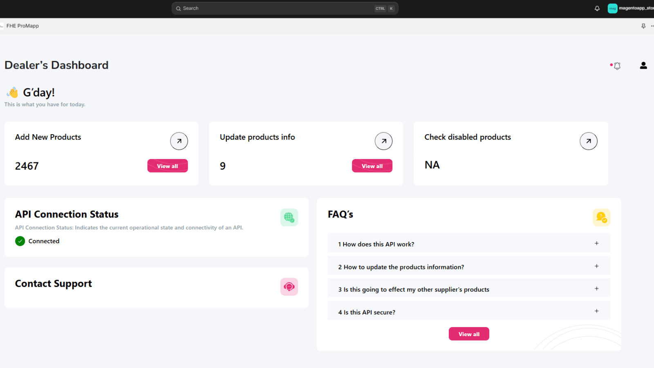Image resolution: width=654 pixels, height=368 pixels.
Task: Open the dashboard notifications bell with red dot
Action: [x=617, y=65]
